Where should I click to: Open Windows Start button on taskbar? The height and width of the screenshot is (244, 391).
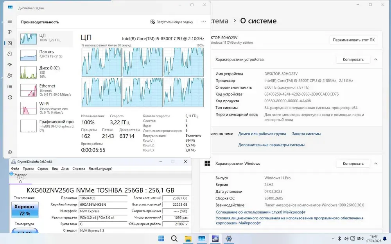pyautogui.click(x=161, y=239)
